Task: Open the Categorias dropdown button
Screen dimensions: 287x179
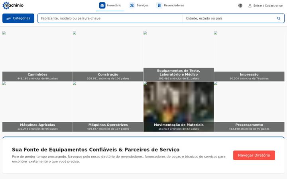Action: click(x=18, y=18)
